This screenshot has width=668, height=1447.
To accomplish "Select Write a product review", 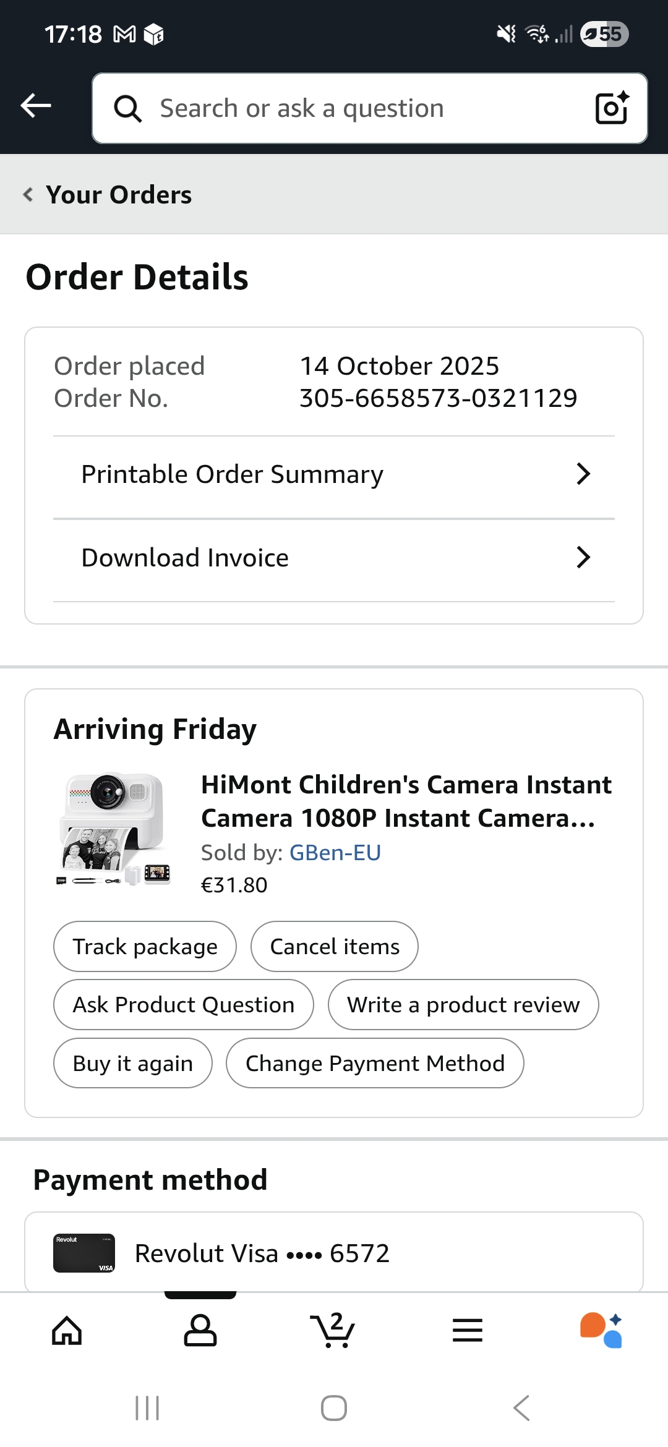I will point(463,1005).
